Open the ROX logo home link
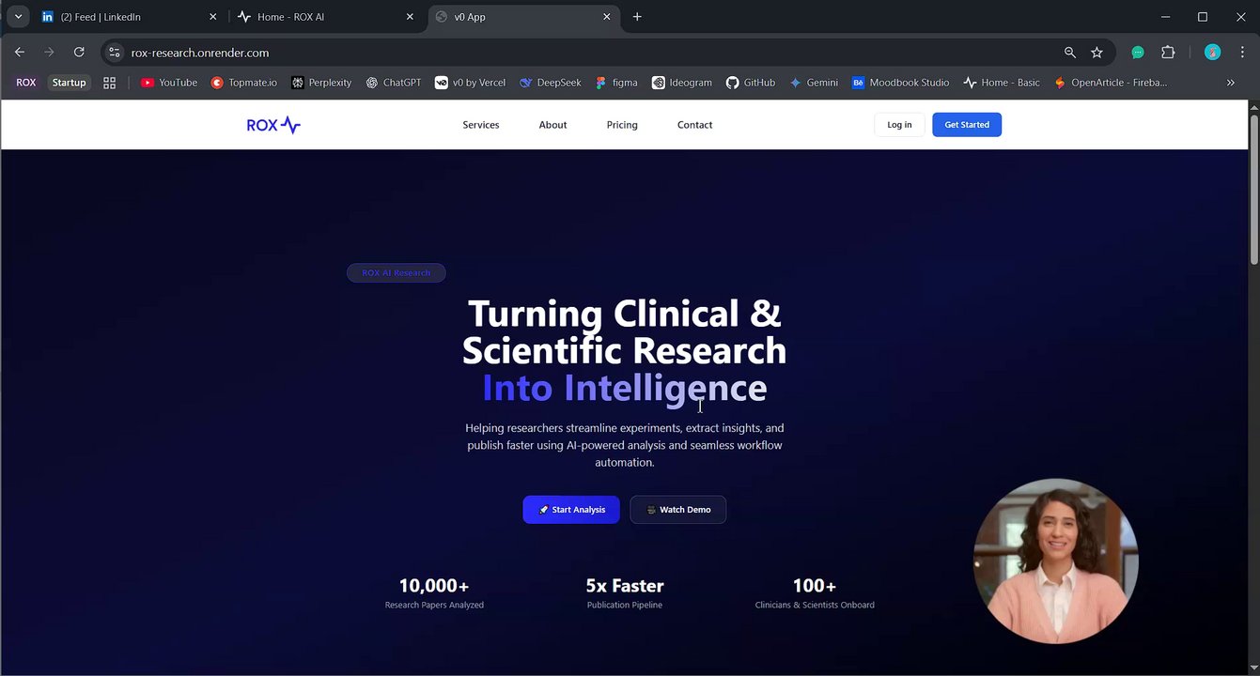This screenshot has width=1260, height=676. coord(273,125)
